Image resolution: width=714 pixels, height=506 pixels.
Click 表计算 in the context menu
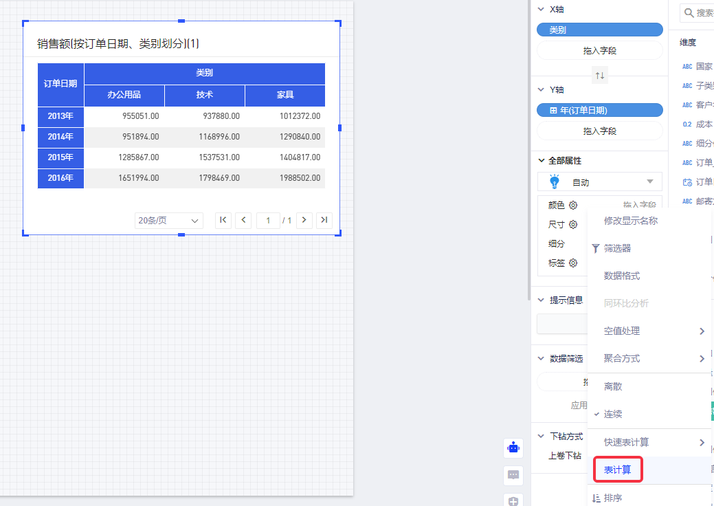point(618,470)
